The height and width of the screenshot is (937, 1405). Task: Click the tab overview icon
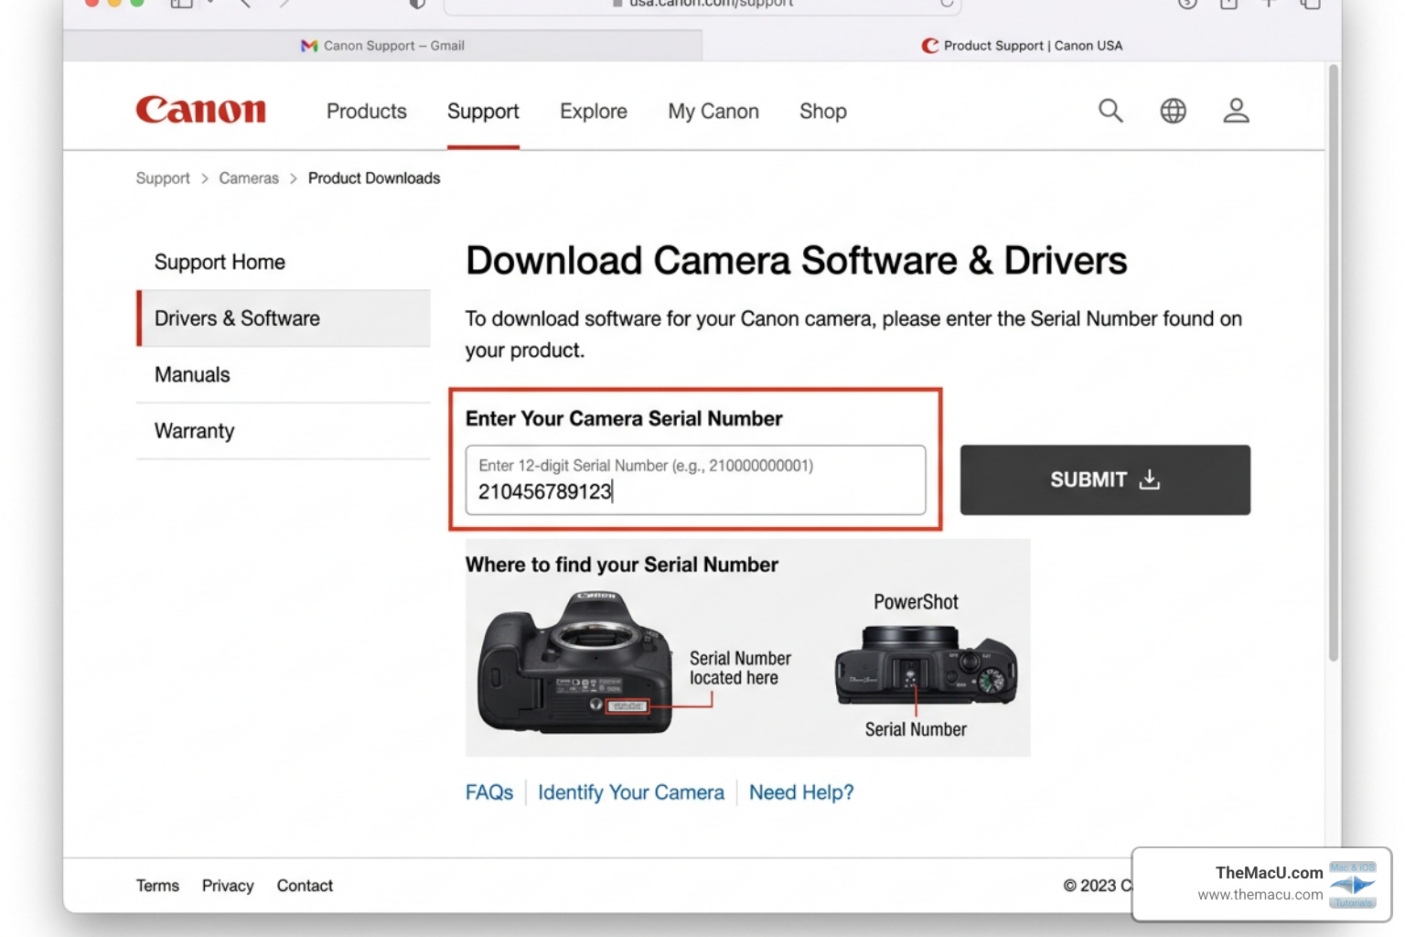1310,5
